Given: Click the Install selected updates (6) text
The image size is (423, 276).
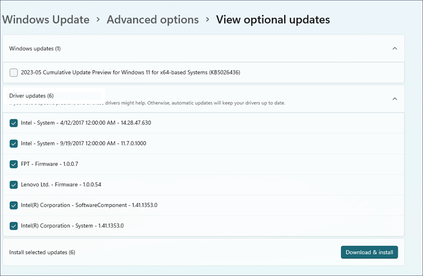Looking at the screenshot, I should (42, 252).
